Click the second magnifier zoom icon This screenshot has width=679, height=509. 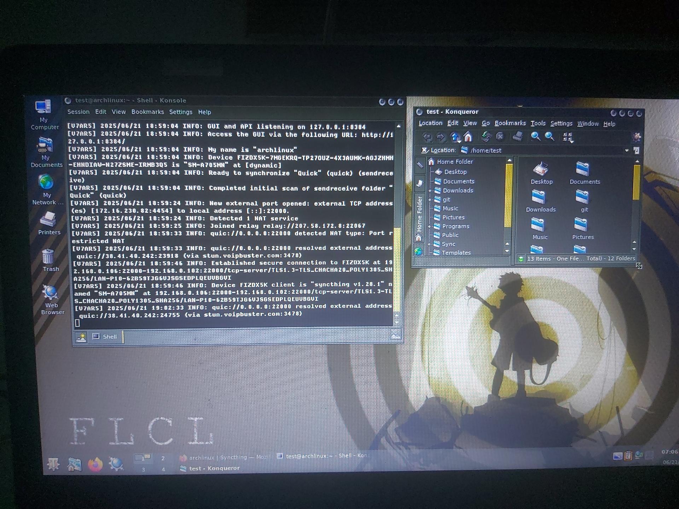(x=549, y=136)
